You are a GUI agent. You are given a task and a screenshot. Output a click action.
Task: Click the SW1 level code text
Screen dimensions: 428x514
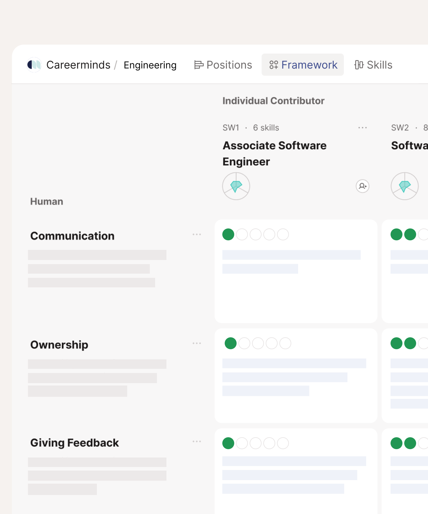coord(231,128)
